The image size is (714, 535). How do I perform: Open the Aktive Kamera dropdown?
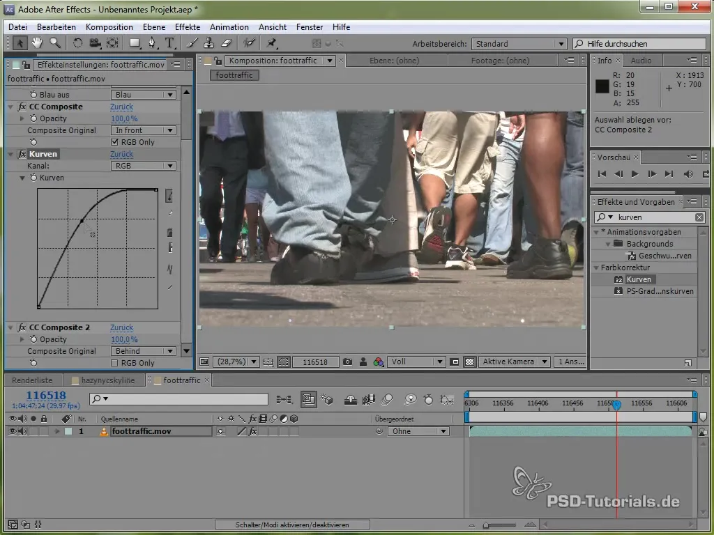coord(515,362)
